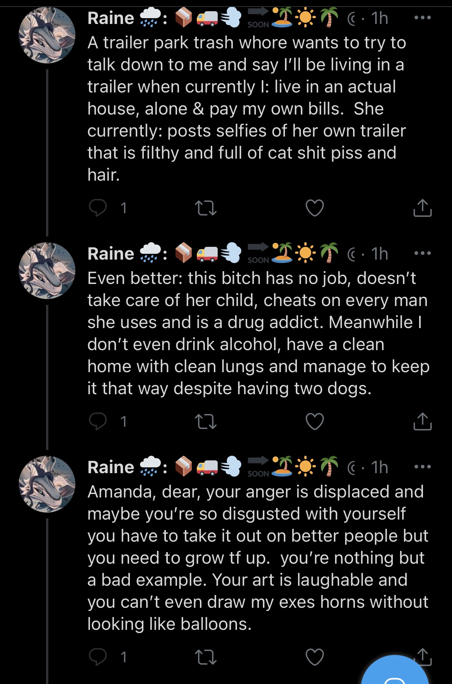Retweet the 'Even better' tweet
Viewport: 452px width, 684px height.
tap(206, 421)
